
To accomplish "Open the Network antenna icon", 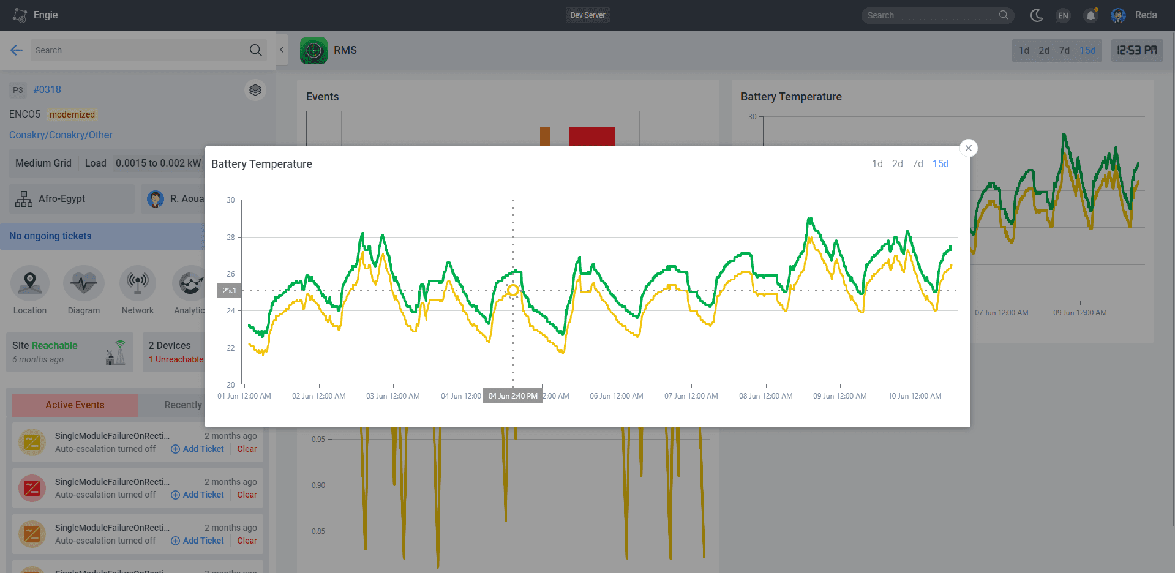I will point(138,283).
